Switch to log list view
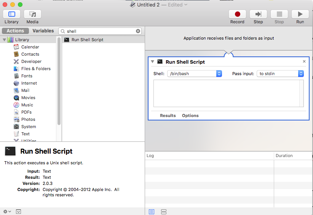The height and width of the screenshot is (215, 313). [152, 212]
